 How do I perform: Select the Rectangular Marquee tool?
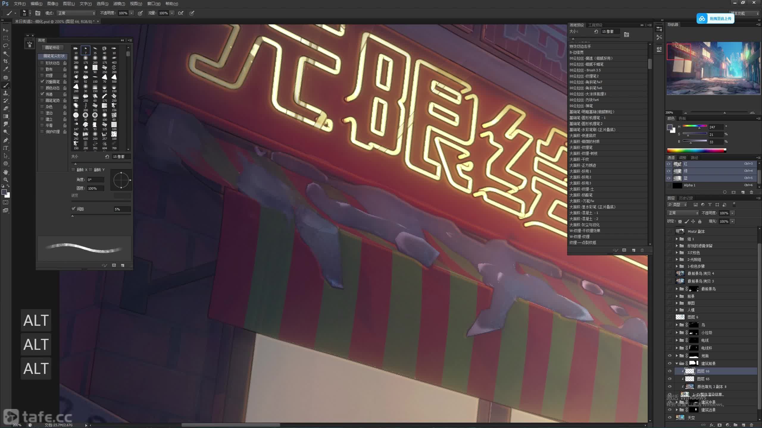click(x=6, y=38)
